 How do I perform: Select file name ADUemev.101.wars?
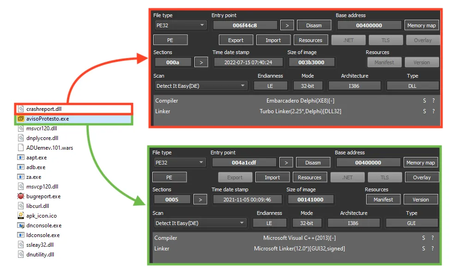coord(49,148)
